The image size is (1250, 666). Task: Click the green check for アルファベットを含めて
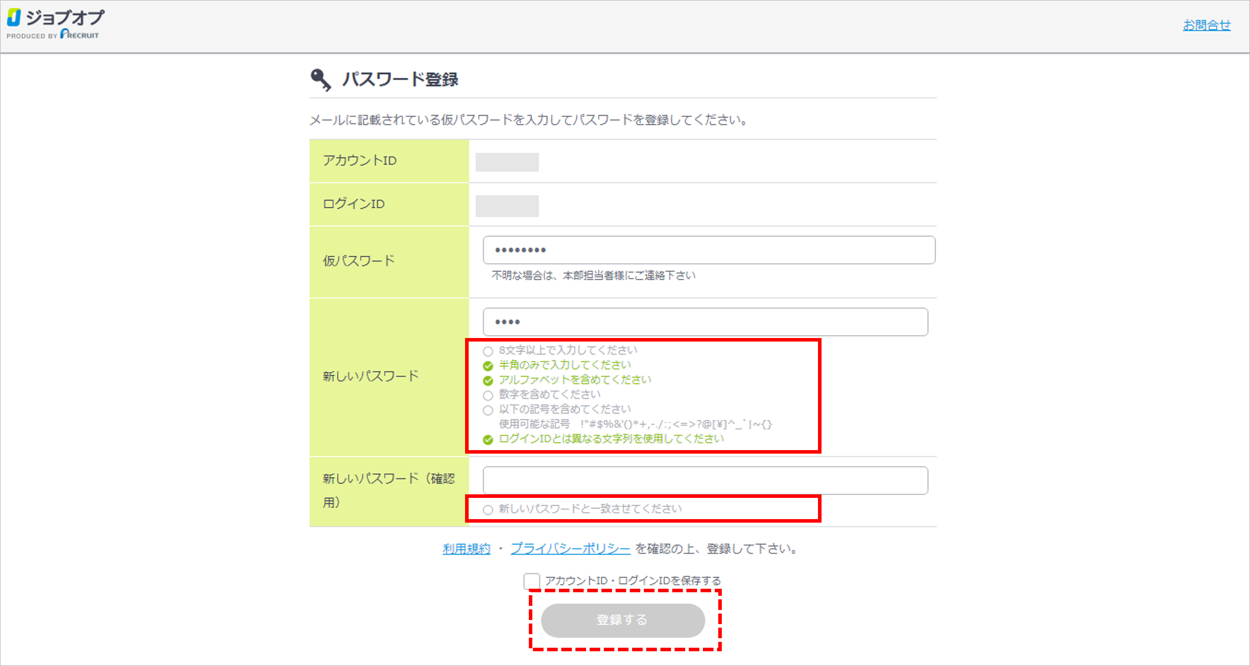[x=488, y=380]
